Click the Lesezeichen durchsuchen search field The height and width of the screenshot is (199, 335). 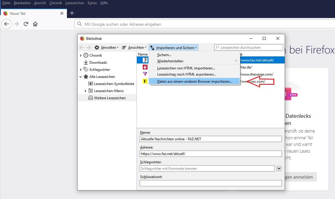tap(249, 47)
